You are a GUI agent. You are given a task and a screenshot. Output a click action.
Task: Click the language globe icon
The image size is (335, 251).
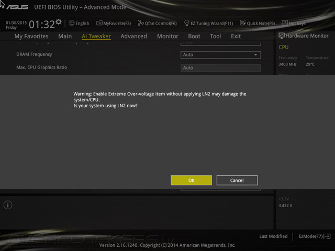[x=72, y=23]
